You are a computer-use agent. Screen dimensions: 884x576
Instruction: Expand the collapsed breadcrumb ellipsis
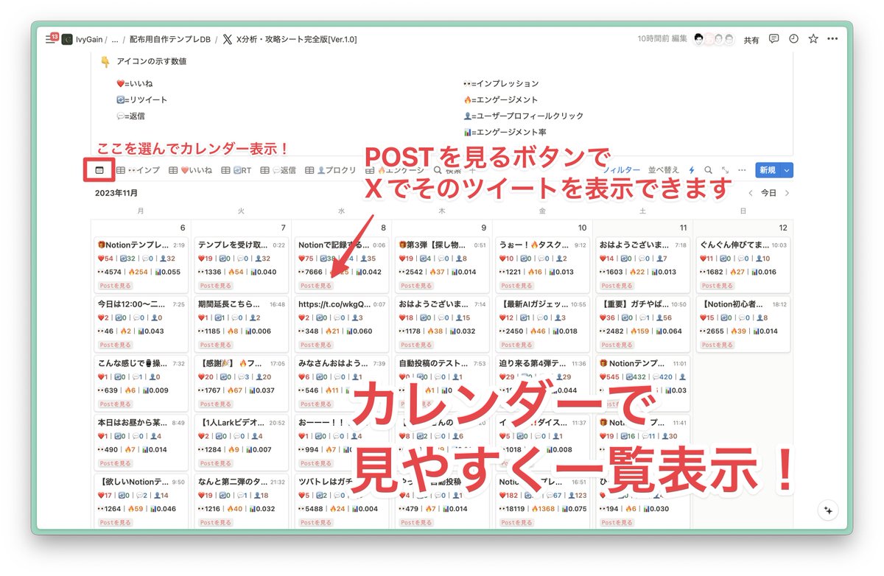115,39
